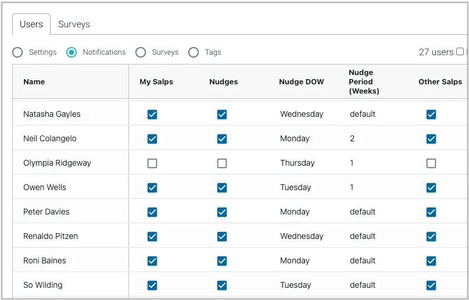The height and width of the screenshot is (300, 469).
Task: Click nudge period 1 for Owen Wells
Action: [352, 188]
